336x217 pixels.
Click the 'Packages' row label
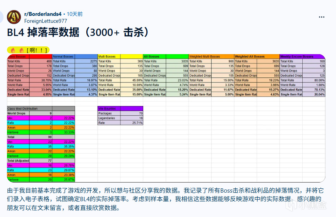109,113
